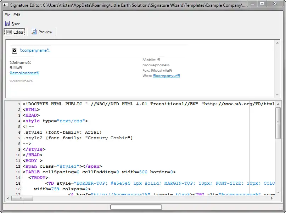Image resolution: width=286 pixels, height=213 pixels.
Task: Switch to the Editor tab
Action: point(15,32)
